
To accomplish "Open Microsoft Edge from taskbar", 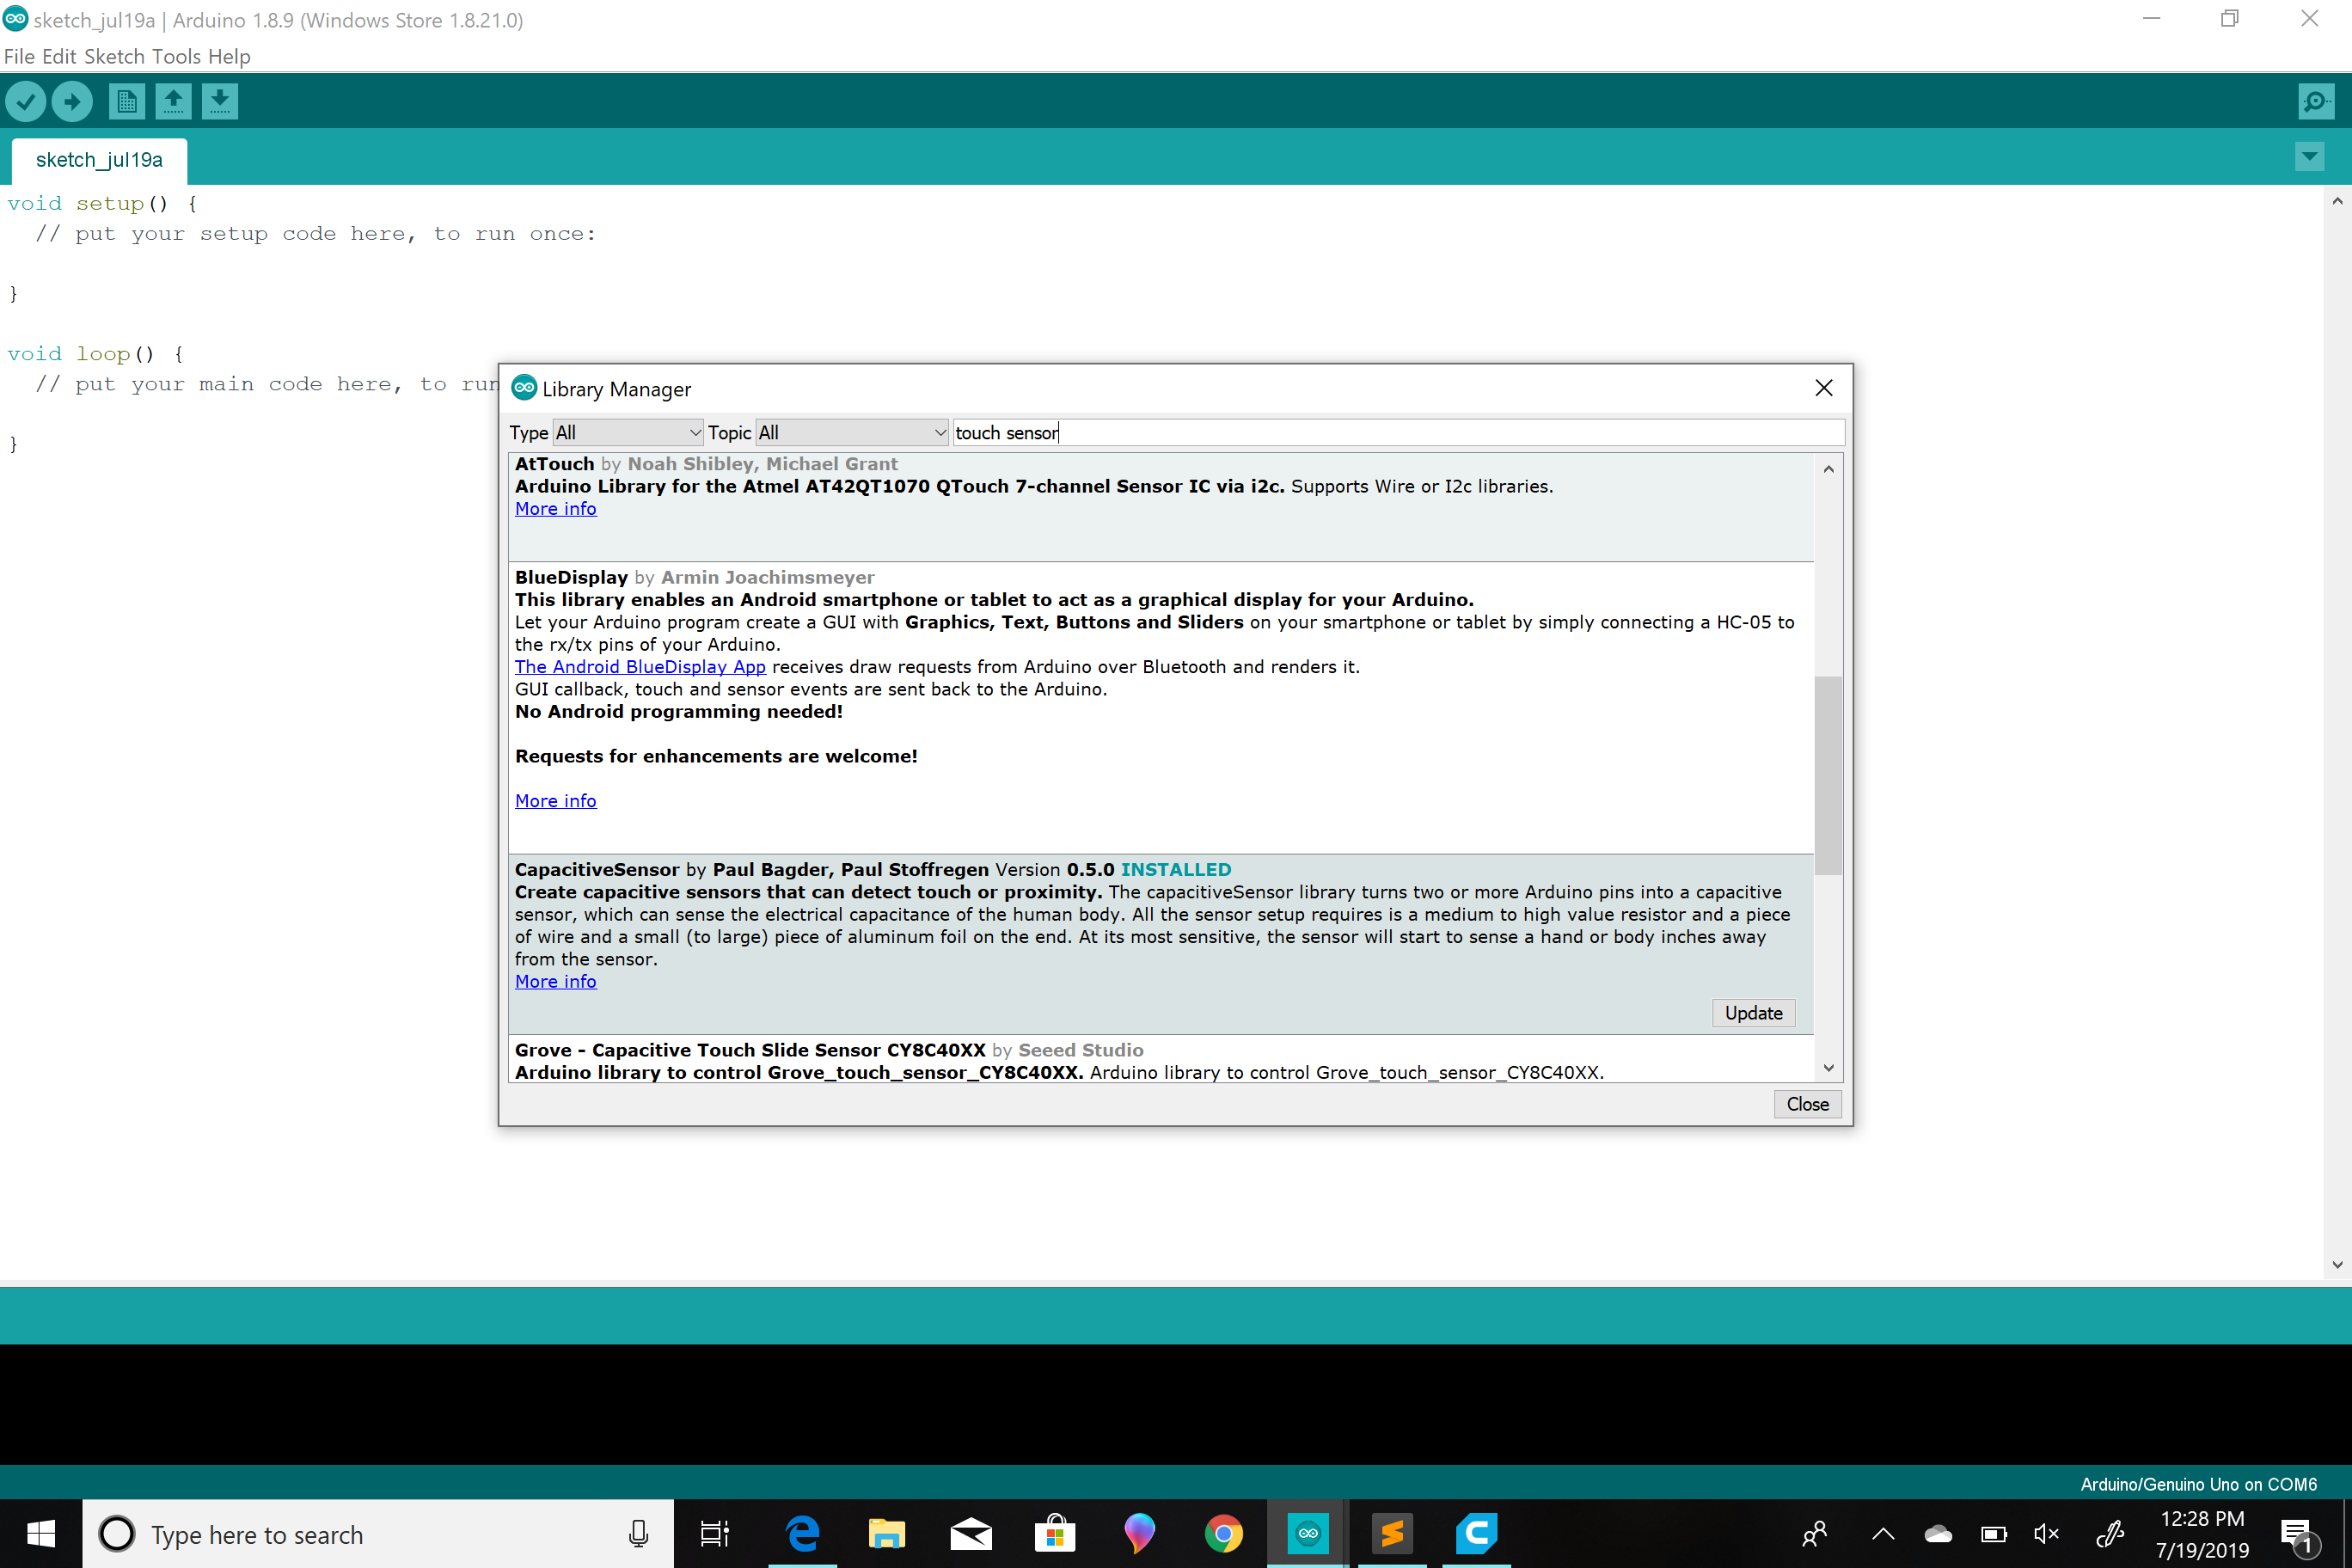I will (x=802, y=1533).
